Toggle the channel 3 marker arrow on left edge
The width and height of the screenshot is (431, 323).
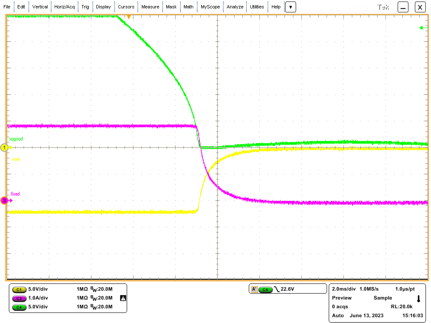point(4,201)
